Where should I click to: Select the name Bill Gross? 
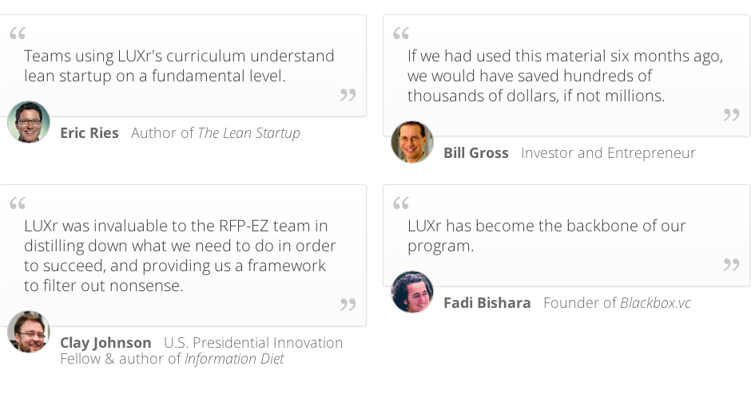click(x=476, y=153)
